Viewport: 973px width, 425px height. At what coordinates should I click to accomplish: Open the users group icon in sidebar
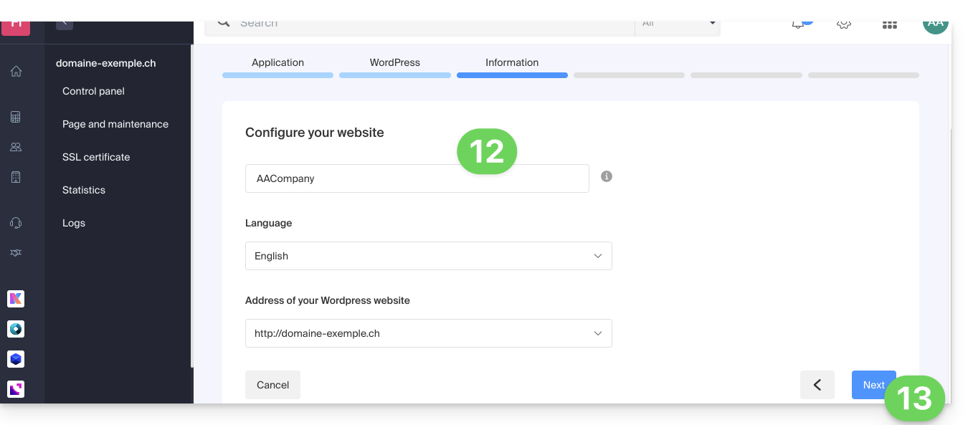coord(16,147)
